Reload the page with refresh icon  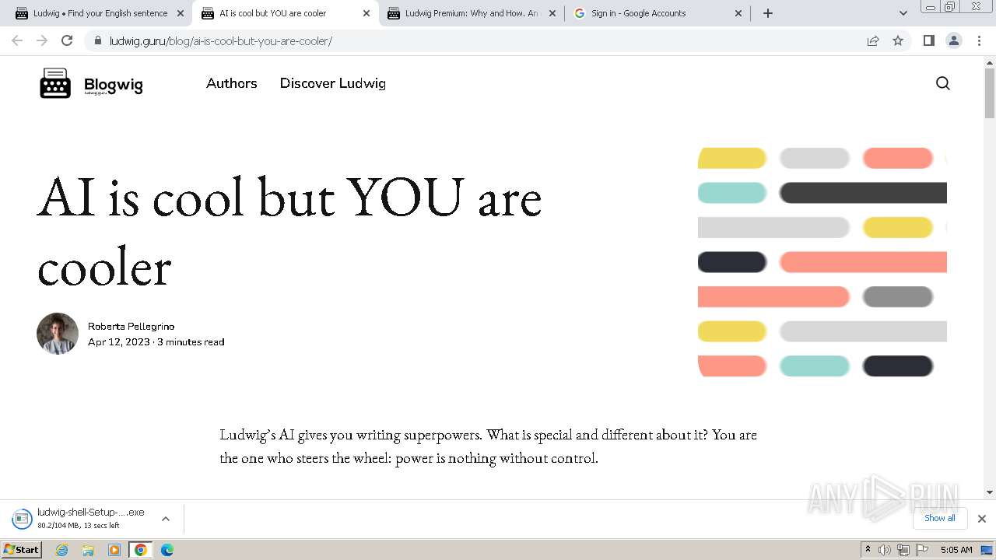pyautogui.click(x=67, y=40)
